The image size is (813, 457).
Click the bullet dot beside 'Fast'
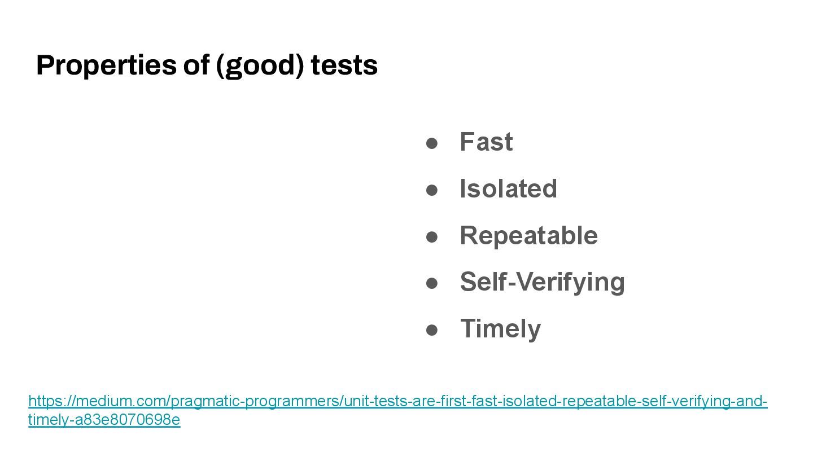pos(432,143)
